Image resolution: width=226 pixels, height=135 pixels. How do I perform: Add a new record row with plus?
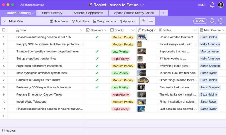[x=4, y=116]
